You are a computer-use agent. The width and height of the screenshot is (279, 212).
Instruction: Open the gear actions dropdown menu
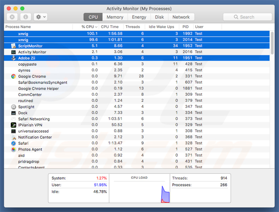click(40, 17)
